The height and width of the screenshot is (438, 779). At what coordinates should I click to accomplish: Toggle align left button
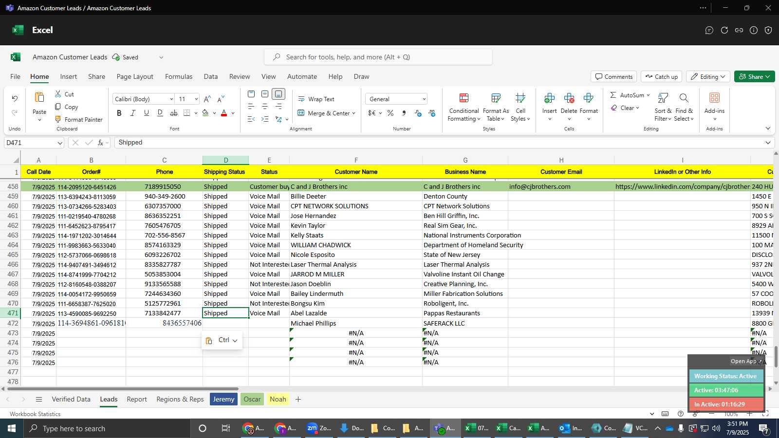(251, 106)
